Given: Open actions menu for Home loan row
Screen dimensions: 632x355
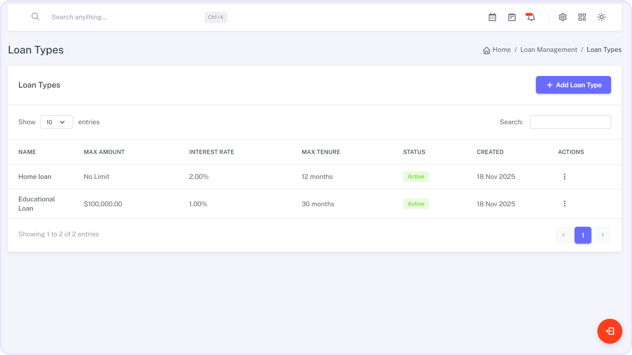Looking at the screenshot, I should (x=564, y=177).
